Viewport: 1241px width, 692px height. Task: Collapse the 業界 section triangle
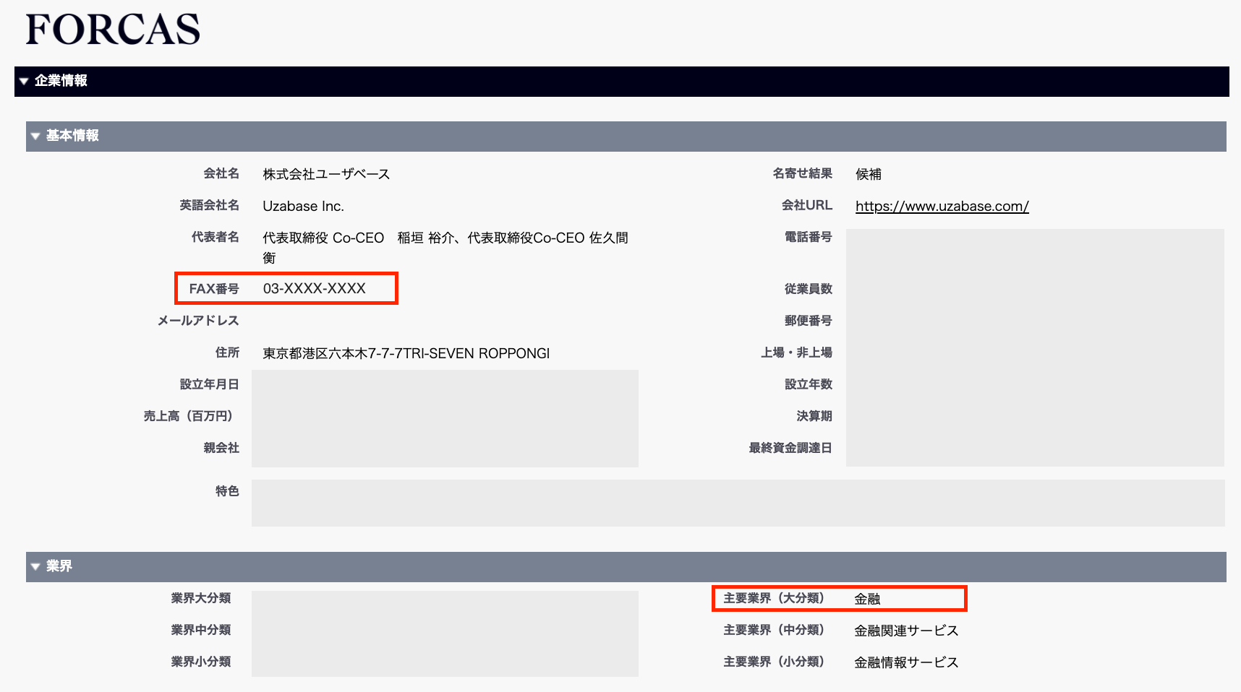coord(35,566)
